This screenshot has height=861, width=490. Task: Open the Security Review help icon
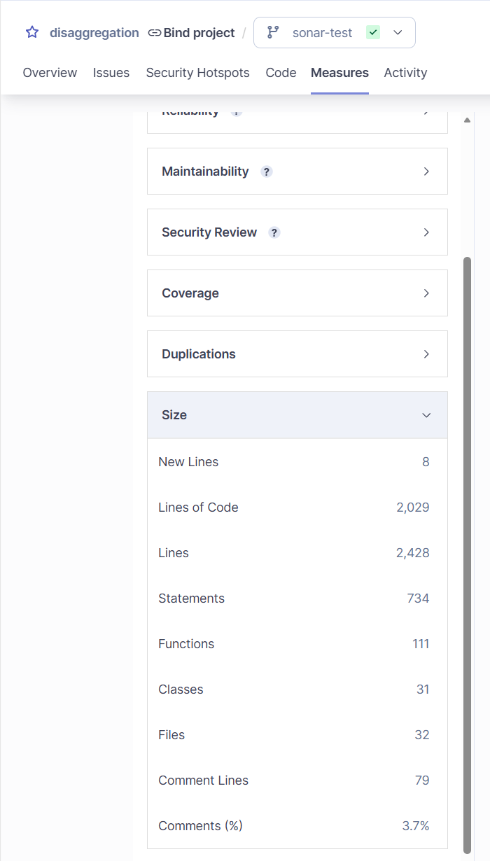point(274,232)
